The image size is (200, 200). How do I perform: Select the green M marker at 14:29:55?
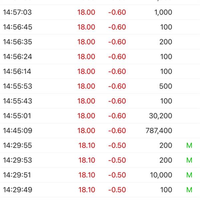(189, 145)
